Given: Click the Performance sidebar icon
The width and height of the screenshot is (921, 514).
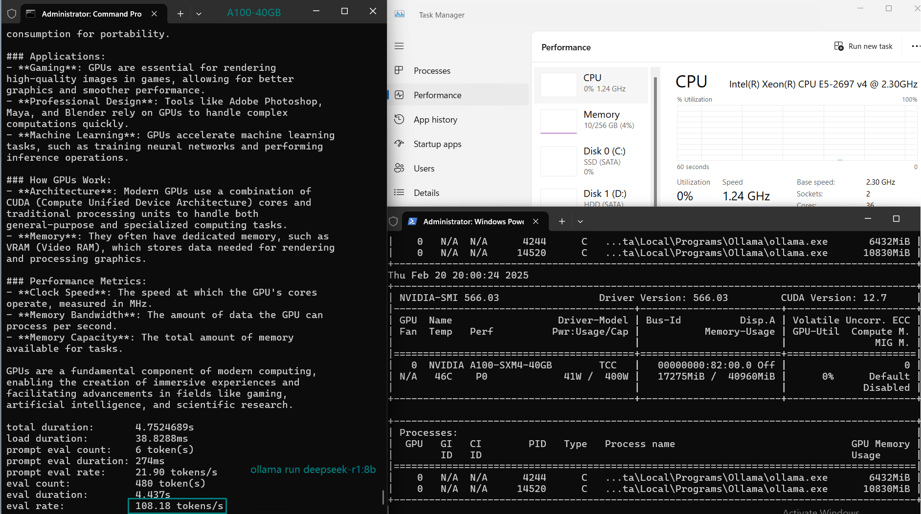Looking at the screenshot, I should pos(399,95).
